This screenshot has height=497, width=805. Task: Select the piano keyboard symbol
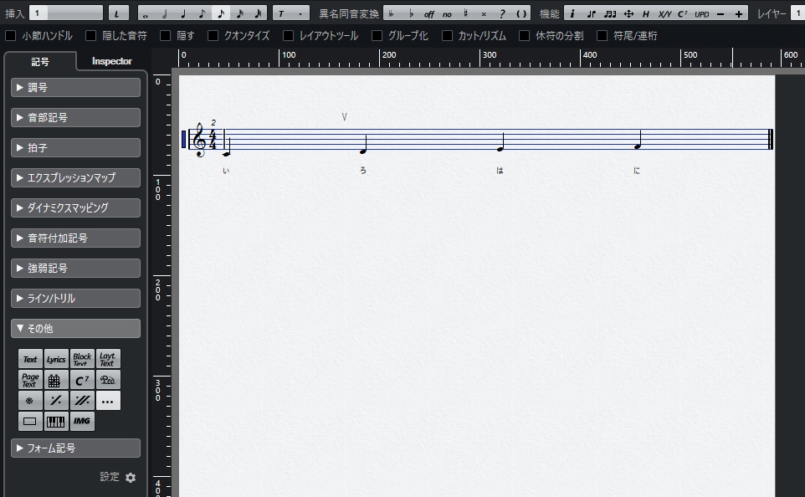[x=56, y=421]
